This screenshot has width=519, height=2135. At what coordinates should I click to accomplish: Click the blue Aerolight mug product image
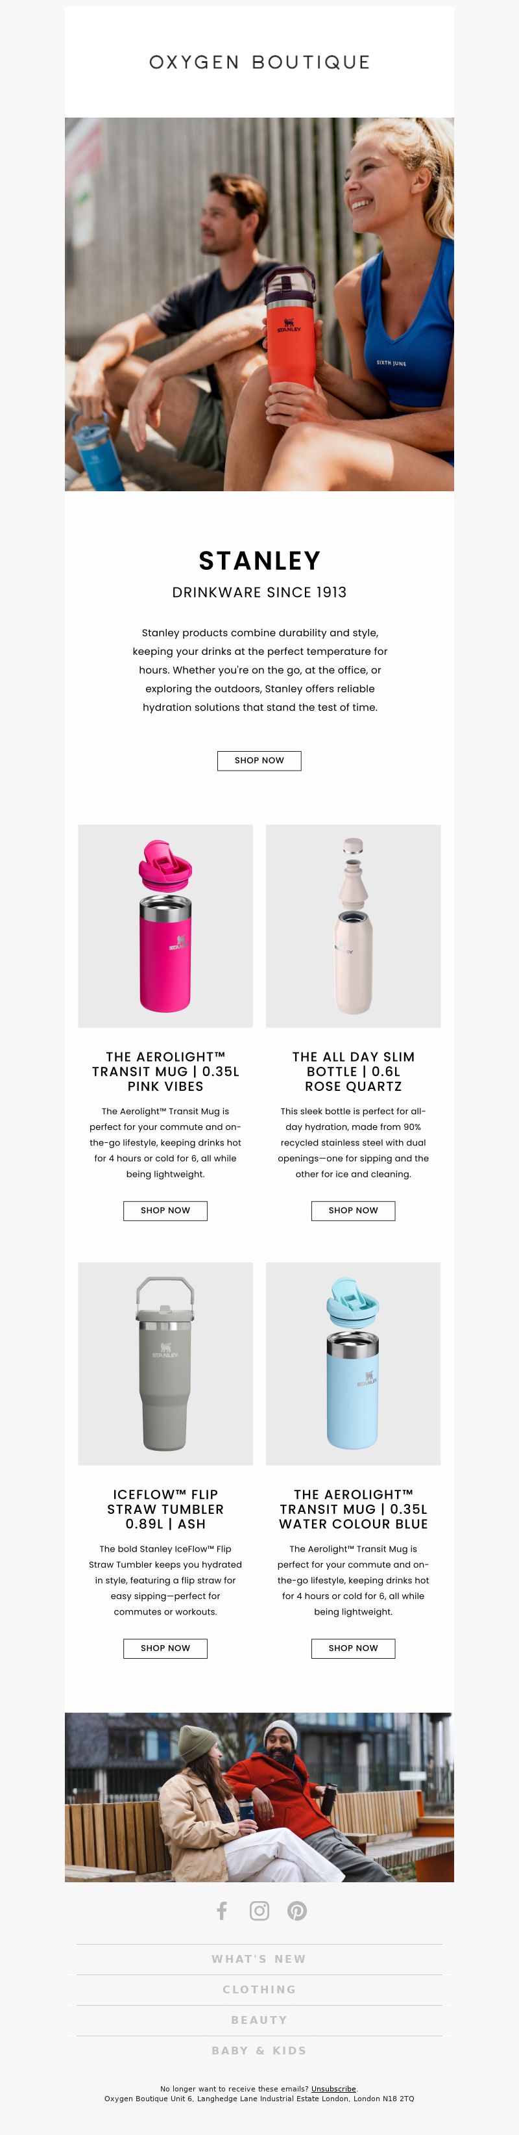tap(354, 1363)
